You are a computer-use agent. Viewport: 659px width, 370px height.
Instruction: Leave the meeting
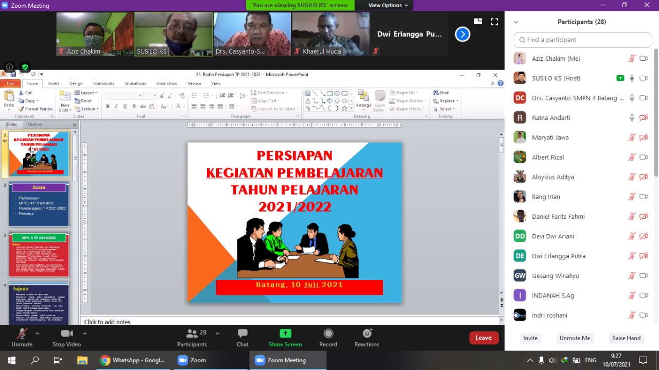(483, 338)
